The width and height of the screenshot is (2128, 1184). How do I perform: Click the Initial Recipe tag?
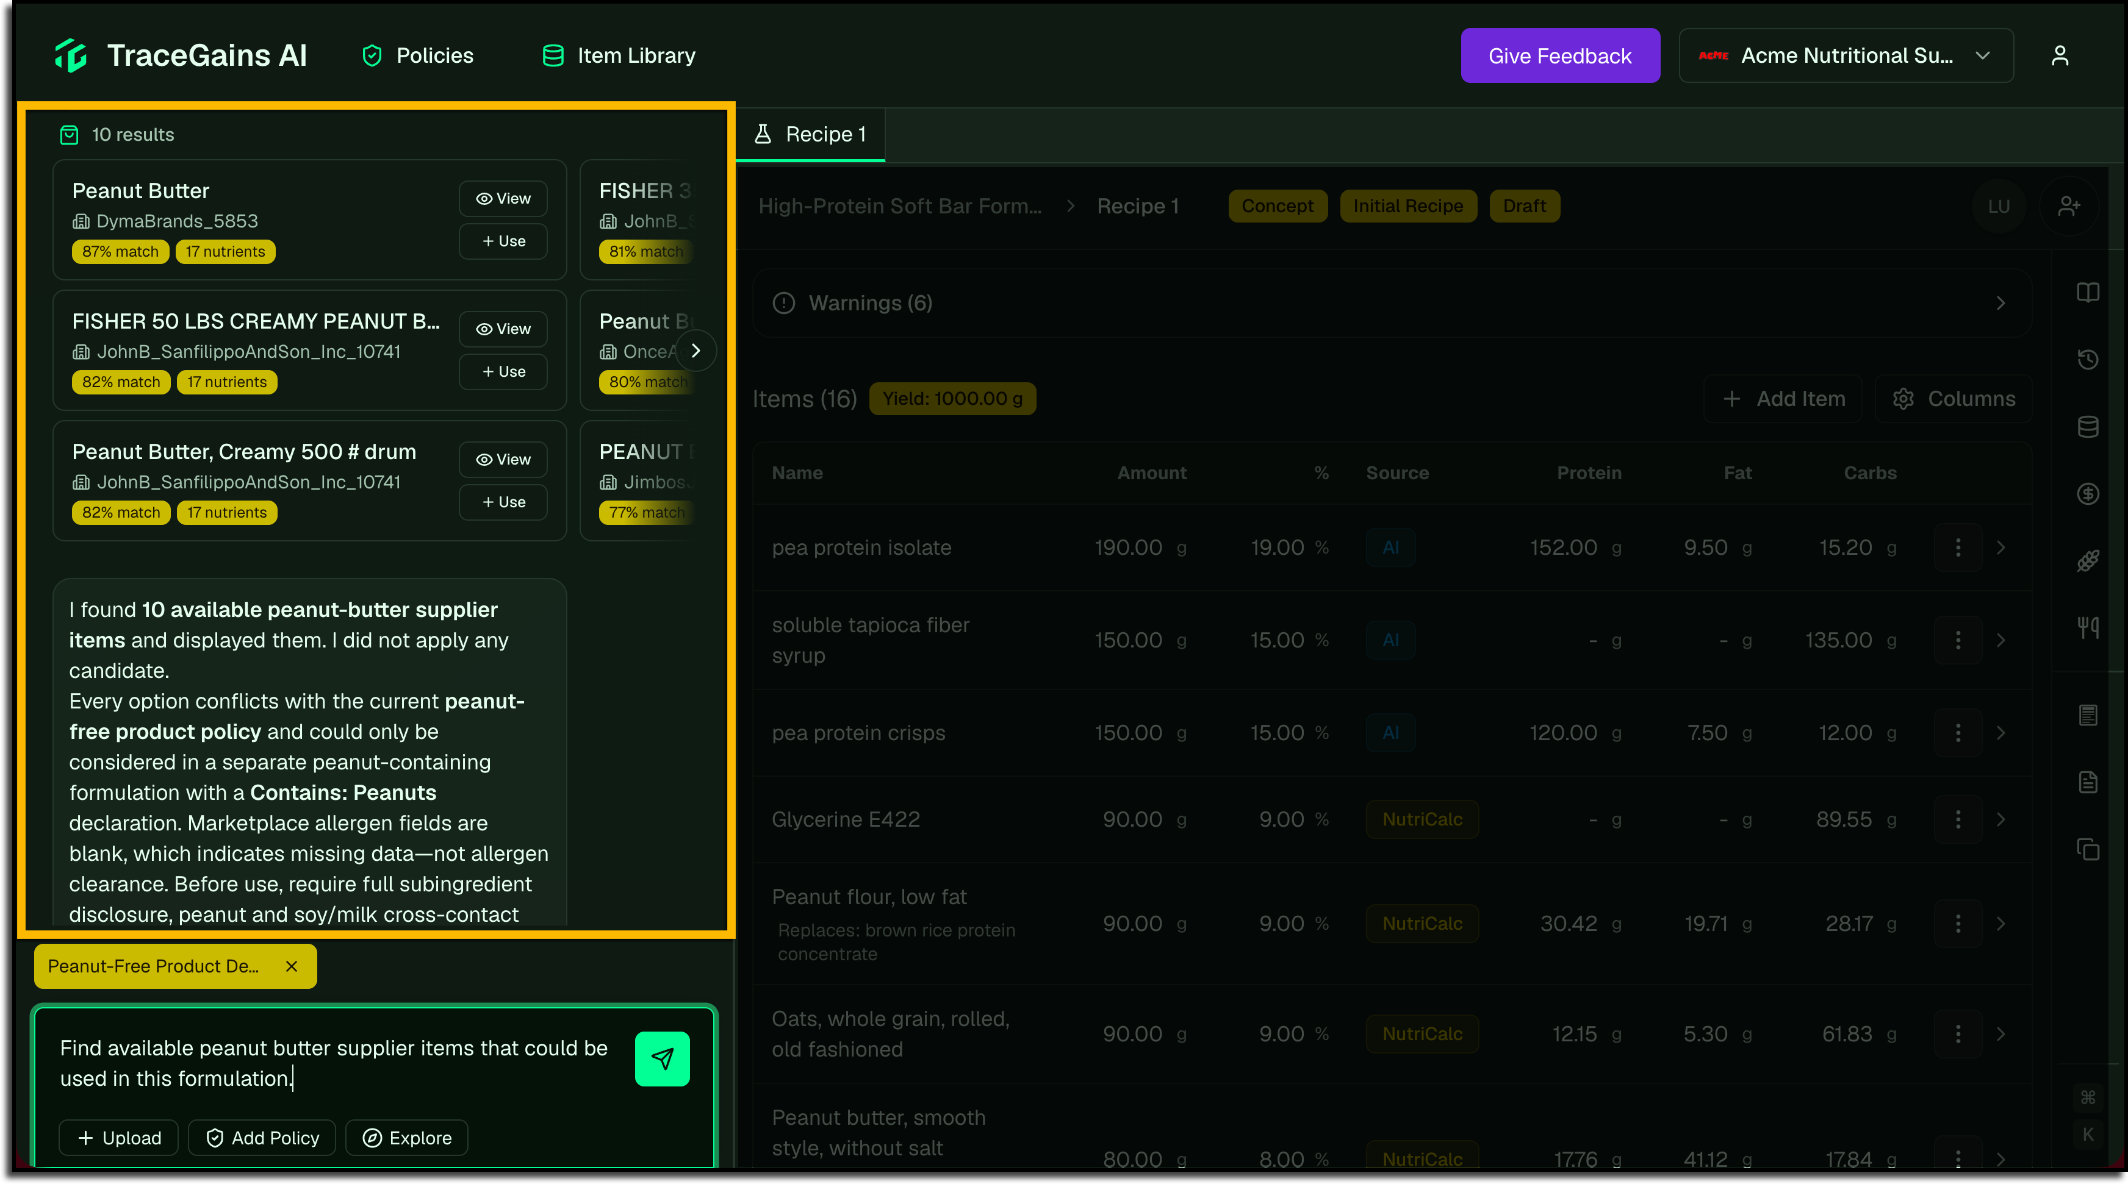pyautogui.click(x=1407, y=205)
